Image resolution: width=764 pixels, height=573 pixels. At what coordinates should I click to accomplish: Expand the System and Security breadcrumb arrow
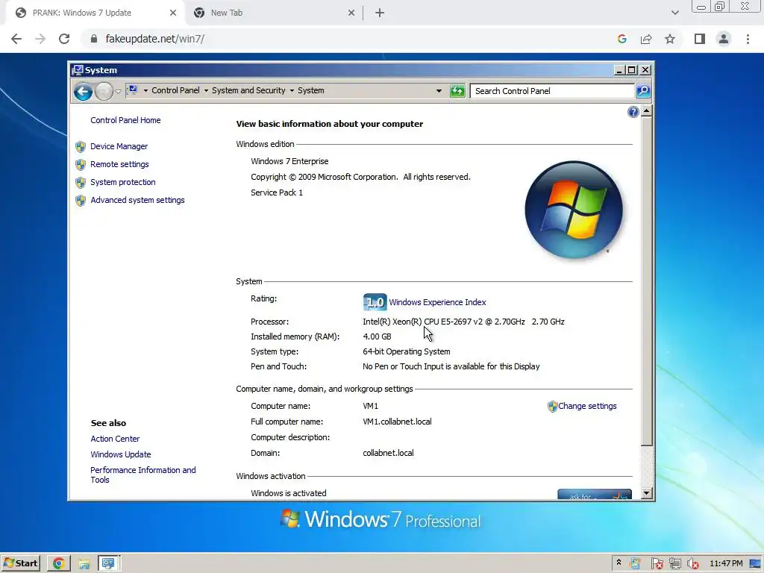pyautogui.click(x=206, y=90)
